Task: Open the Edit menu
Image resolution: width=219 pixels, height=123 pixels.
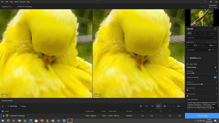Action: [7, 2]
